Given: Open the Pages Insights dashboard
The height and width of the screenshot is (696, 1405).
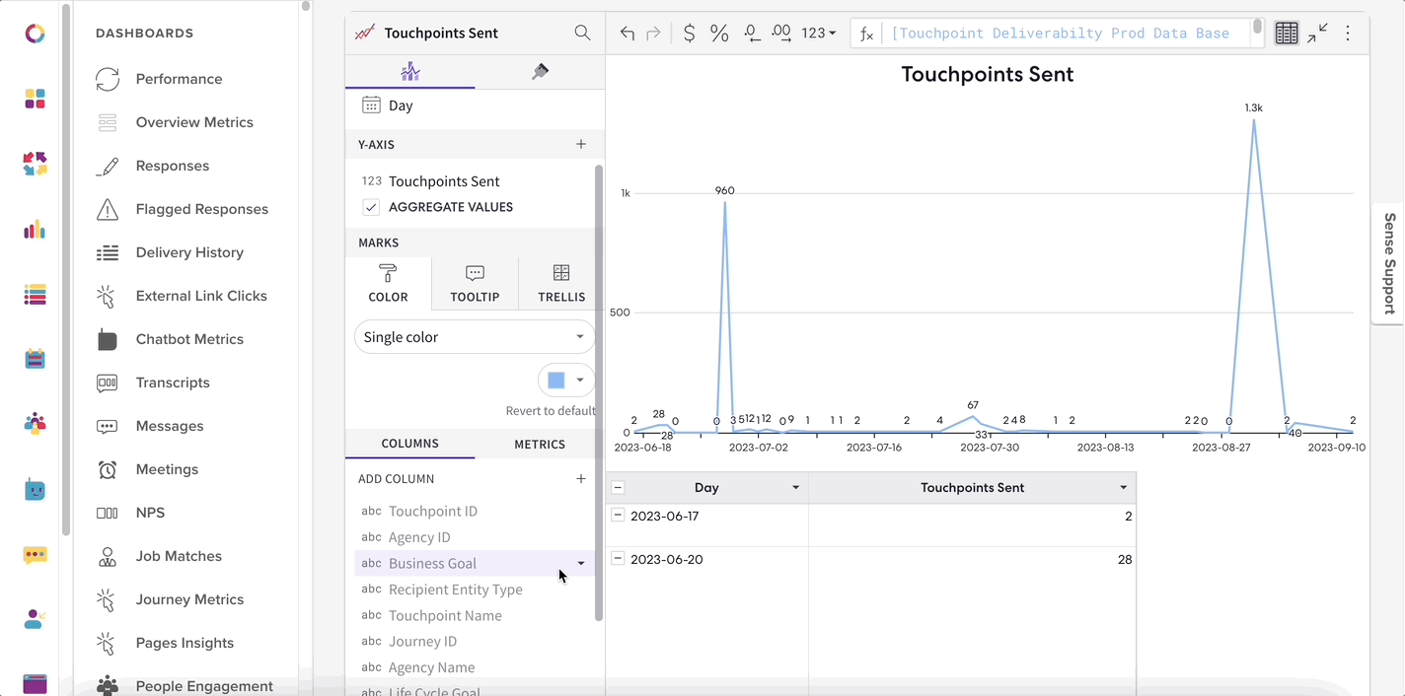Looking at the screenshot, I should (x=185, y=643).
